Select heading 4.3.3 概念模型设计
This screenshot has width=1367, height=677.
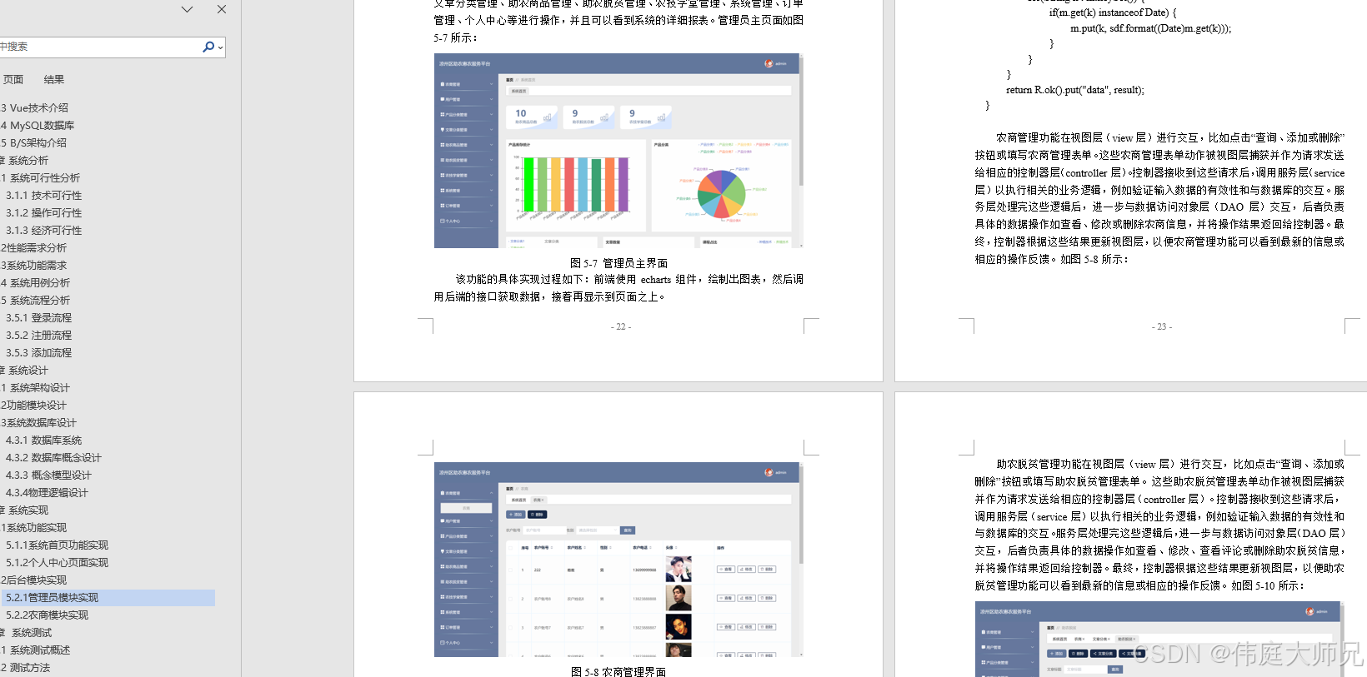(49, 475)
